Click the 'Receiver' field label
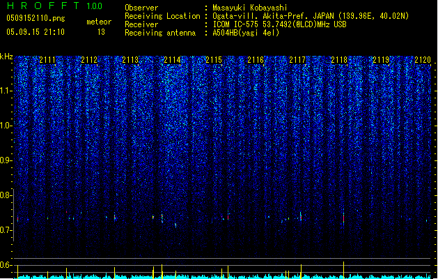This screenshot has width=438, height=279. click(141, 24)
